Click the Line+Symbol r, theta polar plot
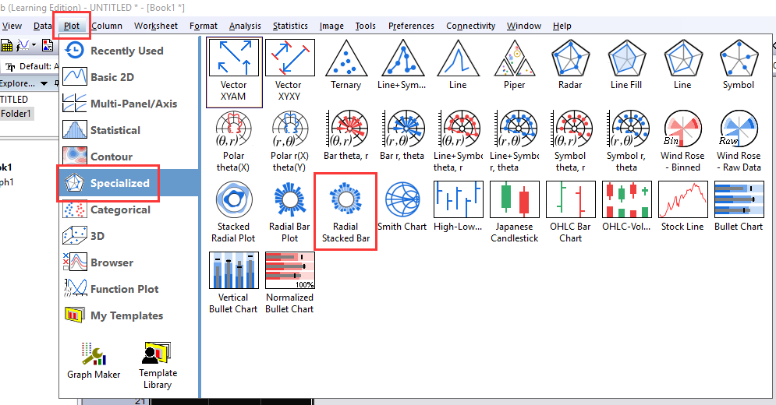This screenshot has height=405, width=776. (x=514, y=143)
